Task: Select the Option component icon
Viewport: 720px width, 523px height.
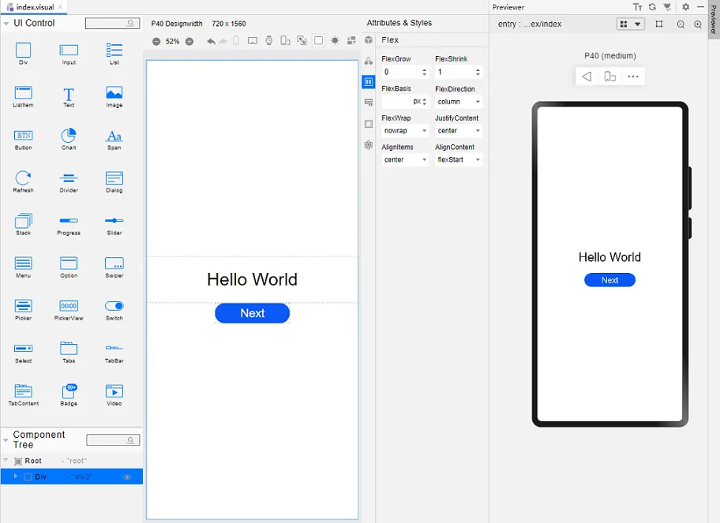Action: 69,263
